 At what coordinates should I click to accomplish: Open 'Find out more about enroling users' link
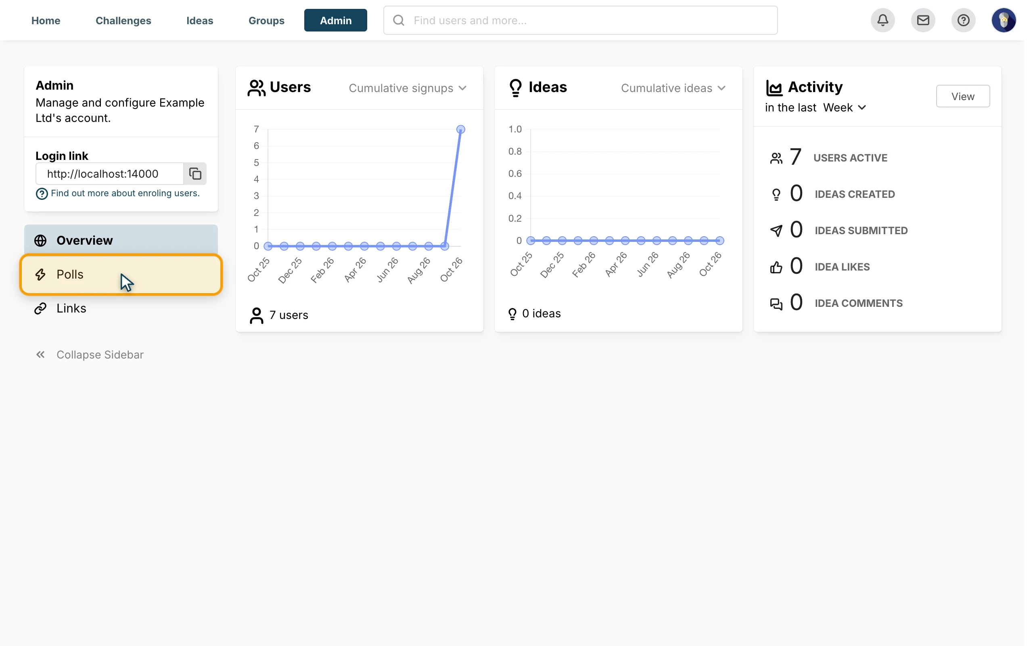pyautogui.click(x=125, y=193)
